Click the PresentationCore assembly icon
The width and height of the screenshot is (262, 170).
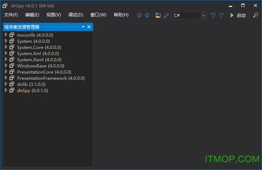tap(12, 72)
